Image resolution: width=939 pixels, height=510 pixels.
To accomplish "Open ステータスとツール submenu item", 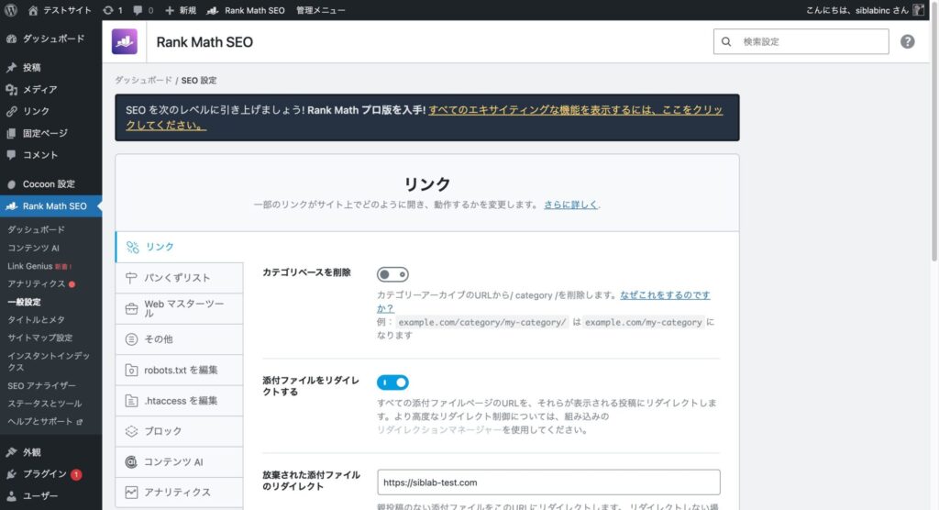I will (x=45, y=404).
